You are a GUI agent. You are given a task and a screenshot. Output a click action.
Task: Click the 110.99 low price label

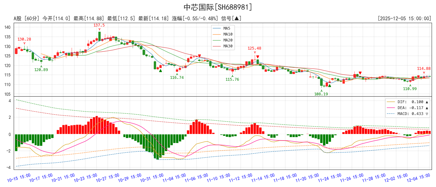point(410,89)
